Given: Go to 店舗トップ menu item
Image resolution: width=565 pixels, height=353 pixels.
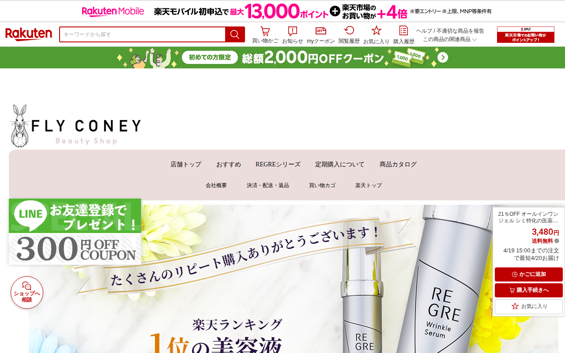Looking at the screenshot, I should tap(186, 165).
